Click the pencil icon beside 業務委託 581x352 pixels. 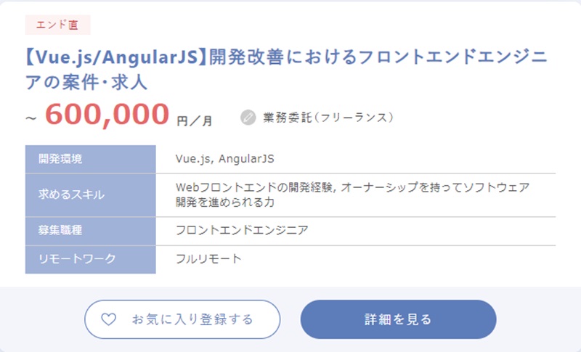(x=248, y=117)
